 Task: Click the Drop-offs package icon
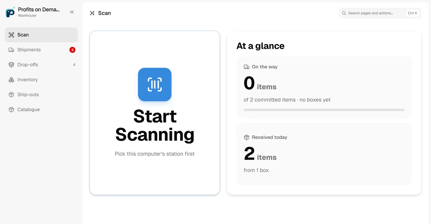coord(11,65)
